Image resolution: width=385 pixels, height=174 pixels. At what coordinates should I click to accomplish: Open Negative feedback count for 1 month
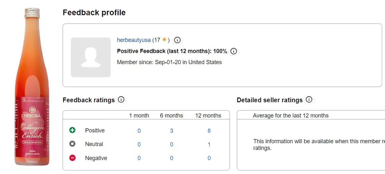(x=139, y=158)
